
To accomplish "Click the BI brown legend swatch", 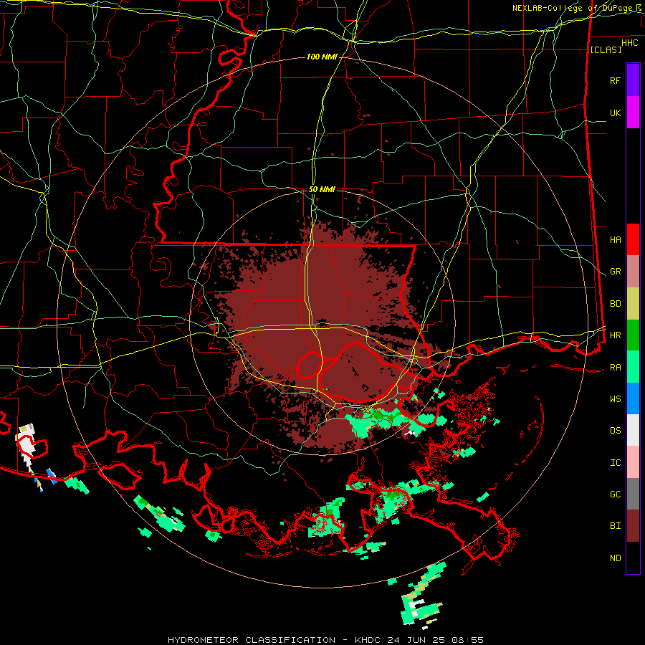I will (x=633, y=526).
